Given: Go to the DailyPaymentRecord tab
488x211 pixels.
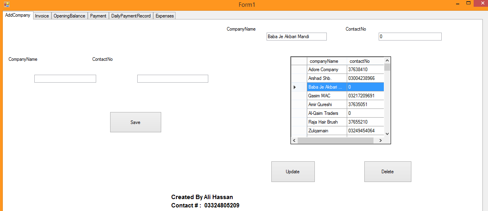Looking at the screenshot, I should click(131, 16).
